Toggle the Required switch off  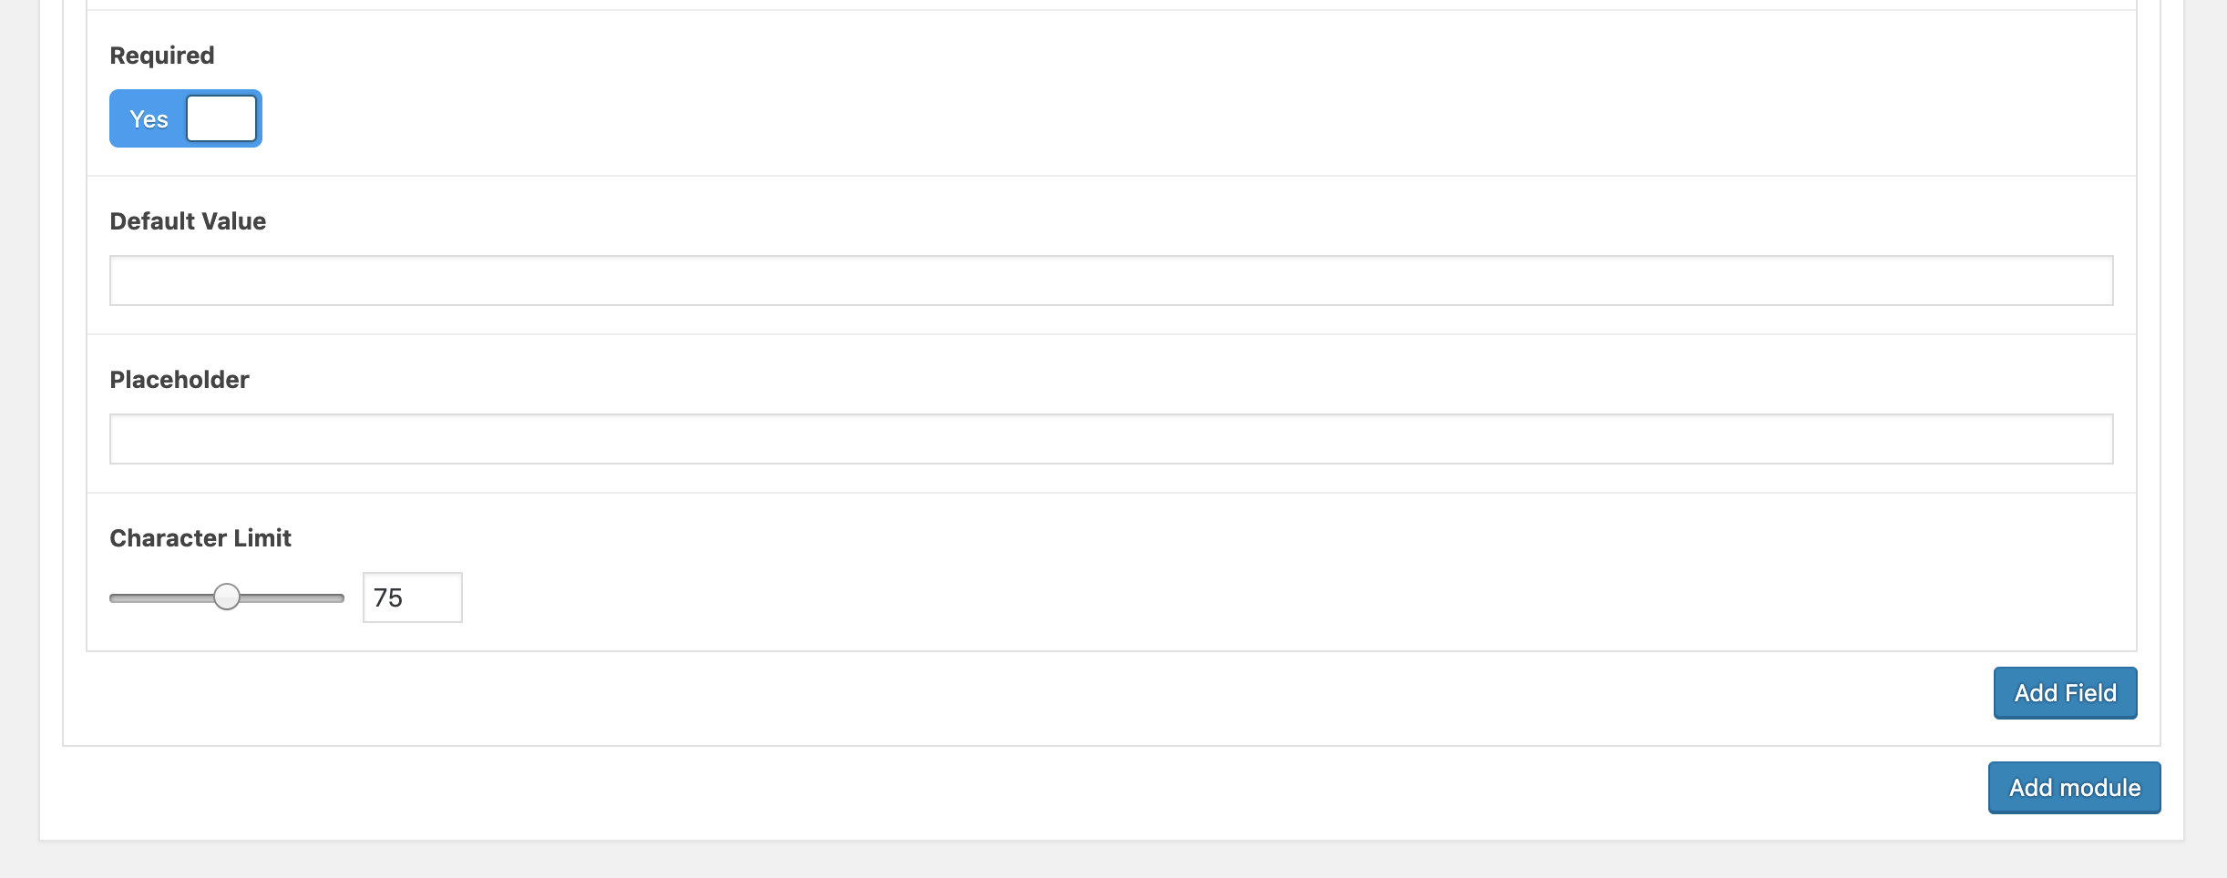(186, 118)
